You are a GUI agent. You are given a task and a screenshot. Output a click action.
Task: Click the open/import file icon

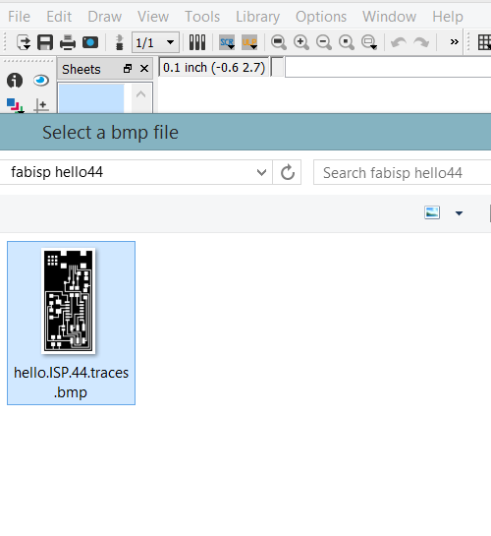click(x=24, y=42)
